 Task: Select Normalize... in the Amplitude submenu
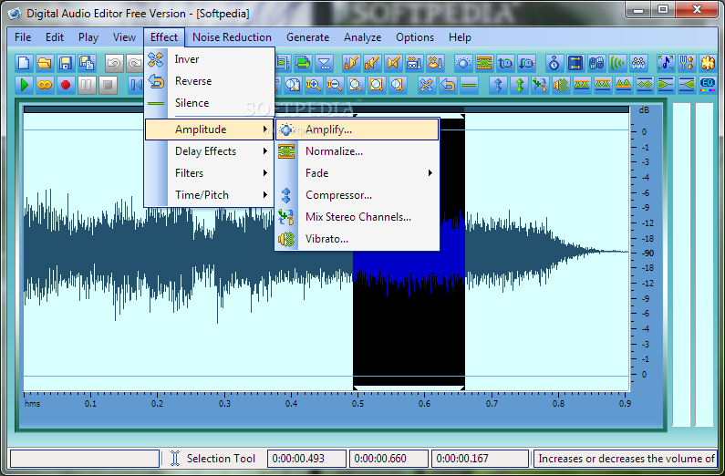(x=357, y=151)
